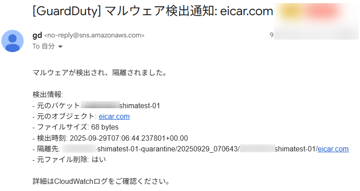Screen dimensions: 360x191
Task: Click the shimatest-01-quarantine/20250929_070643 path text
Action: click(x=168, y=149)
